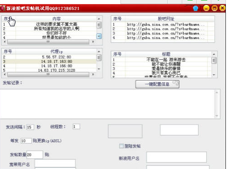Click up arrow of content list scrollbar

coord(99,19)
